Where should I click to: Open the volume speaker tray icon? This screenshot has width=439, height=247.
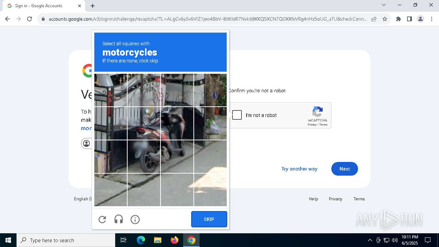tap(395, 240)
